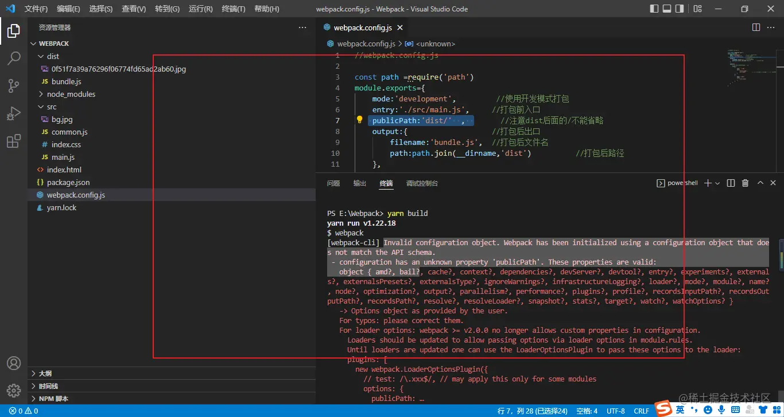Change indentation via 空格: 4
This screenshot has height=417, width=784.
pyautogui.click(x=587, y=411)
